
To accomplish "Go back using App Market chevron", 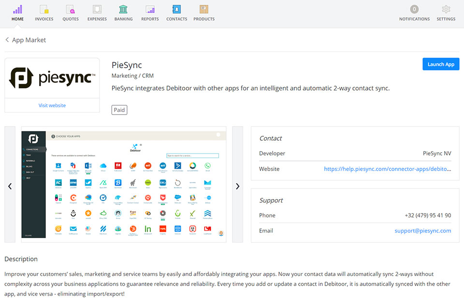I will pos(7,40).
